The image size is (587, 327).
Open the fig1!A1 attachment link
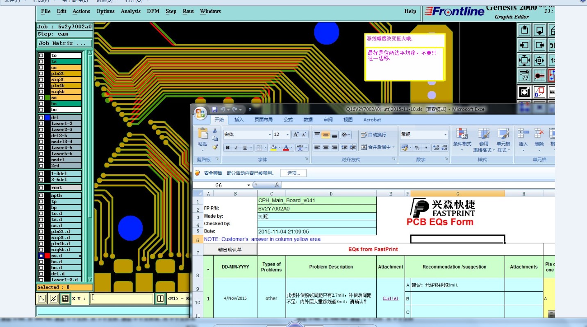pyautogui.click(x=391, y=298)
